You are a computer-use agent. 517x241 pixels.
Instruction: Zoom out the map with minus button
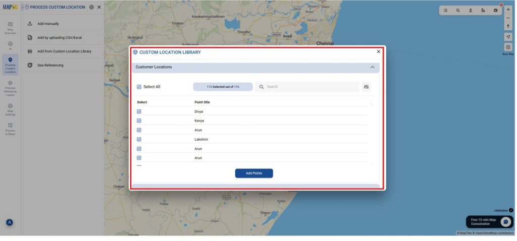point(508,18)
